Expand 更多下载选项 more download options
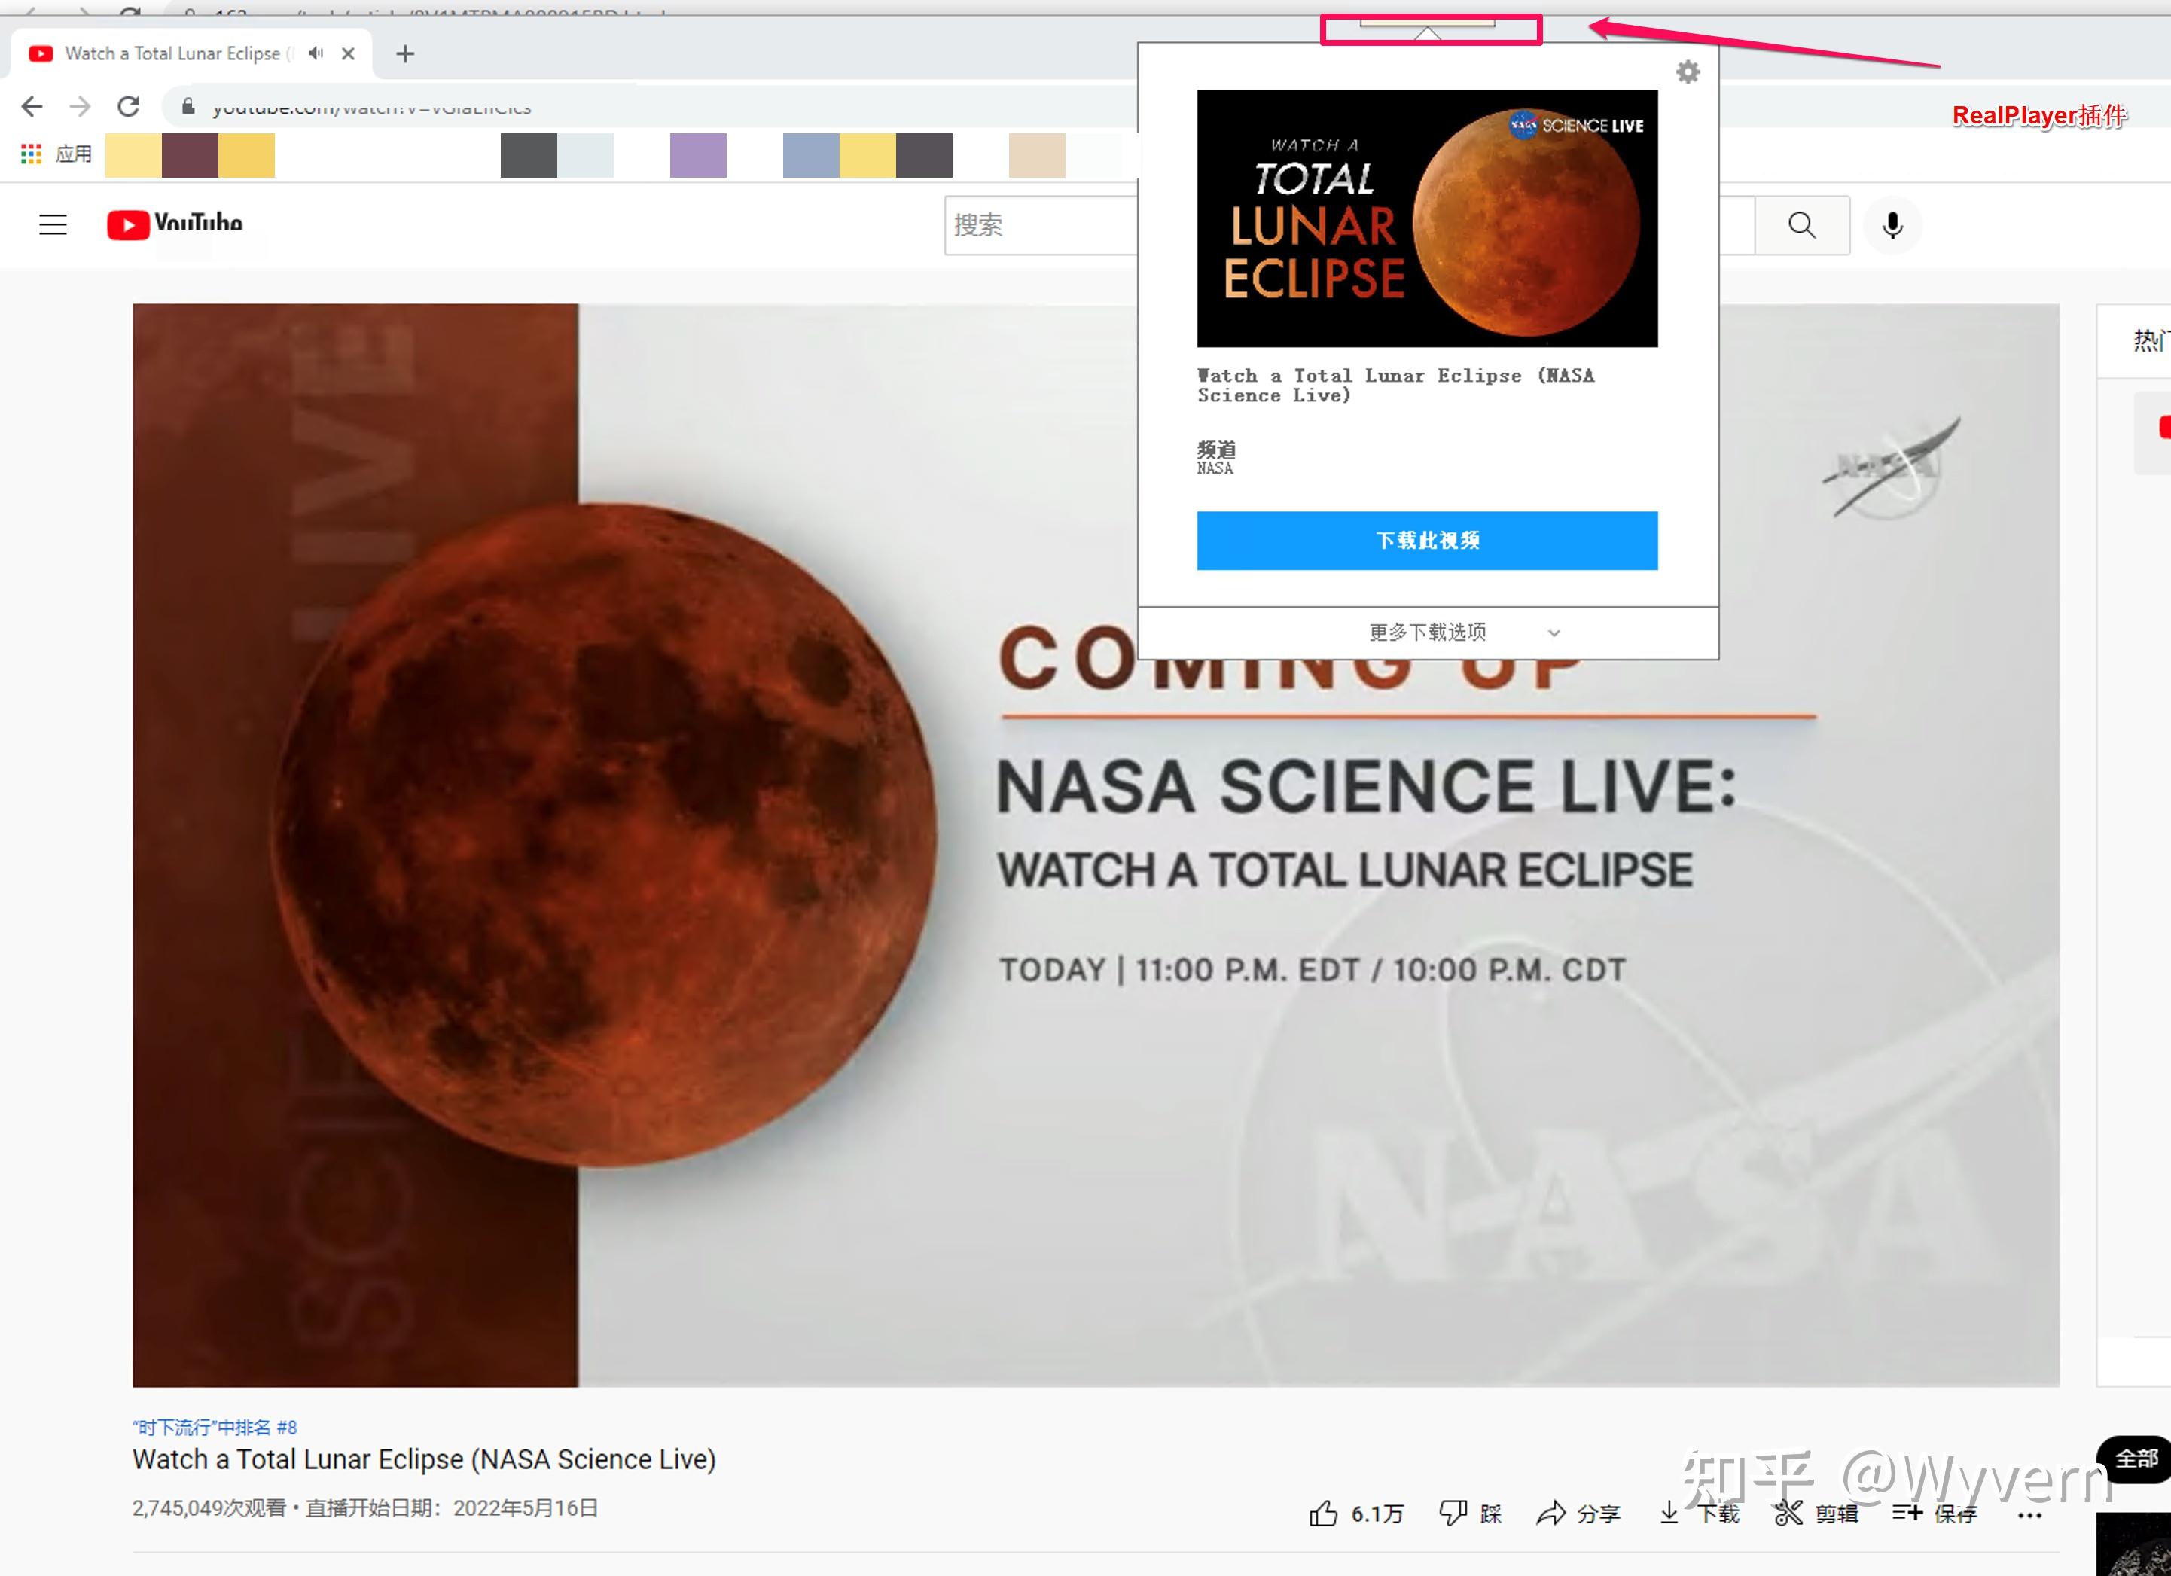The width and height of the screenshot is (2171, 1576). [x=1427, y=633]
